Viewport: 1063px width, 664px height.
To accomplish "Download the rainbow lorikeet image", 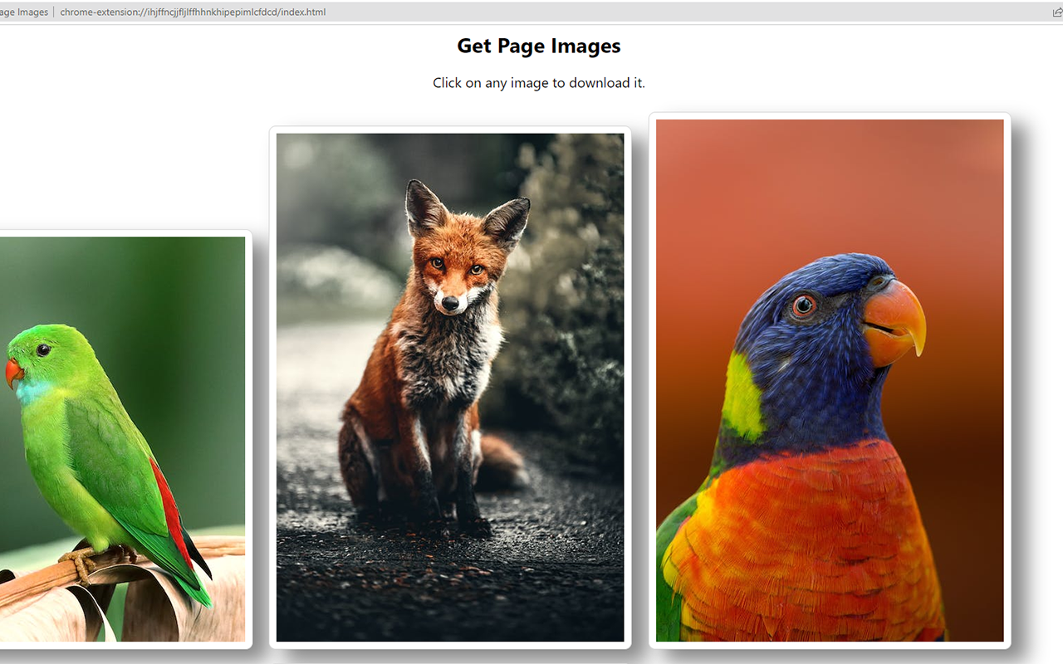I will click(x=829, y=373).
